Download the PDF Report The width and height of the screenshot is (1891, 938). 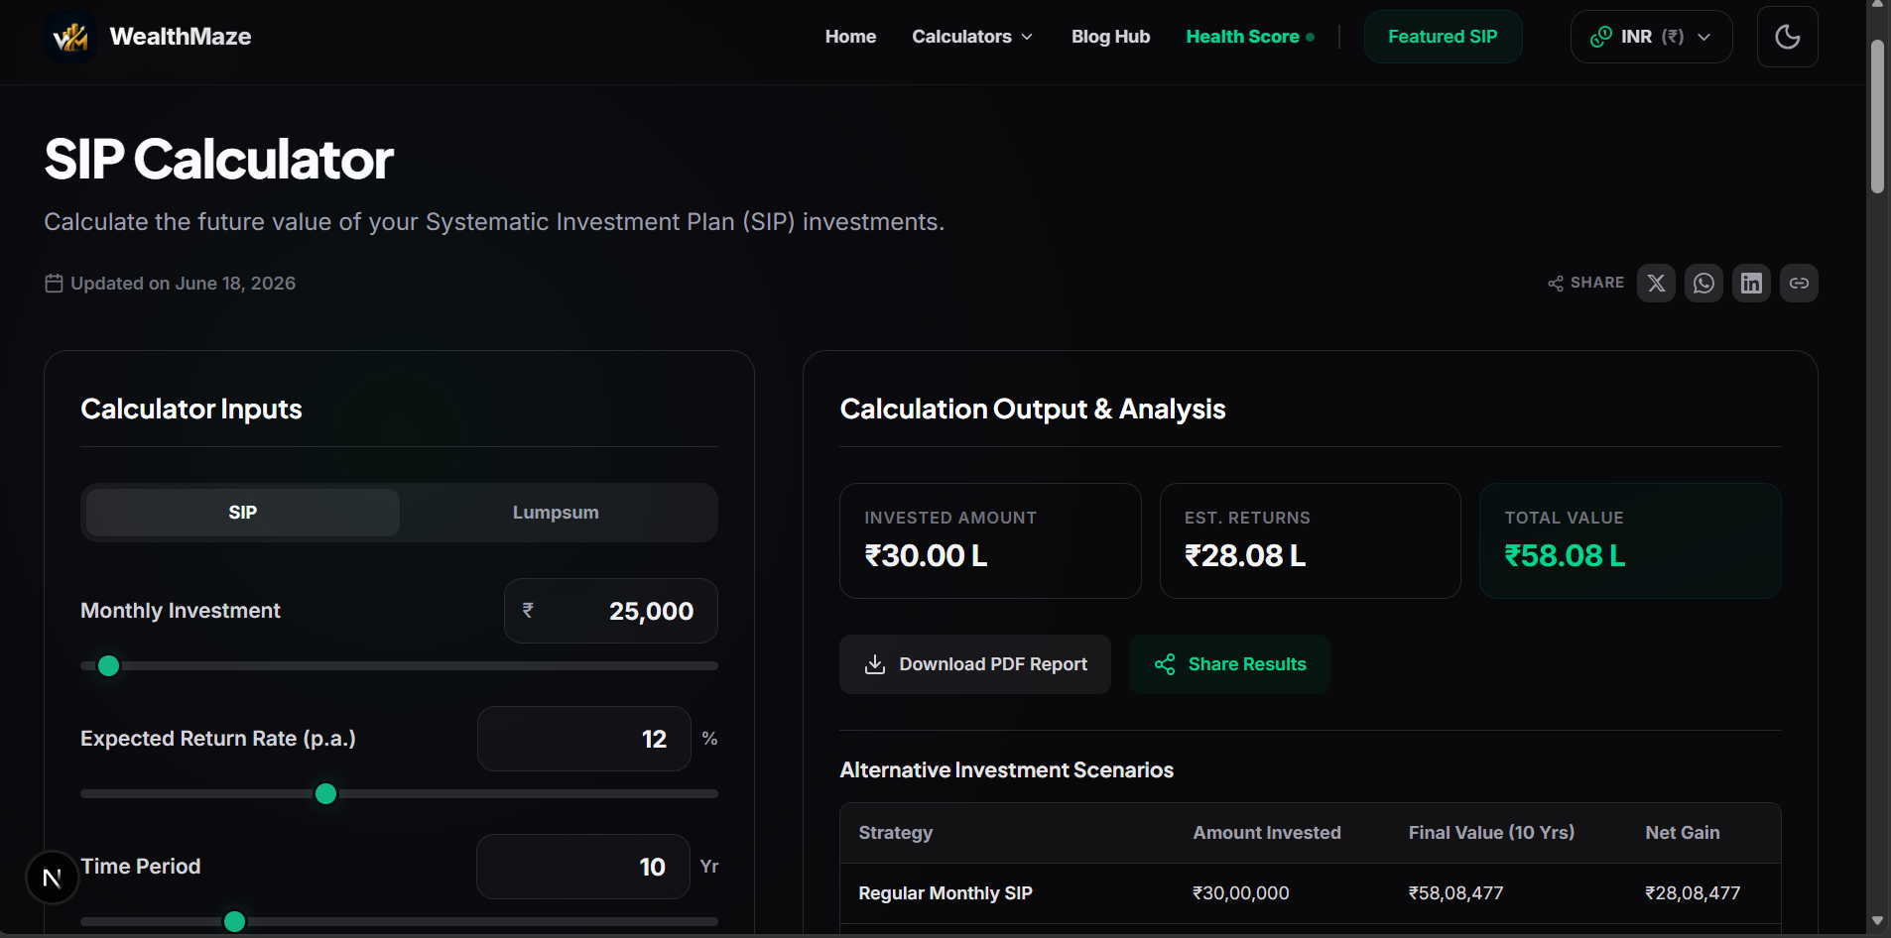point(975,664)
